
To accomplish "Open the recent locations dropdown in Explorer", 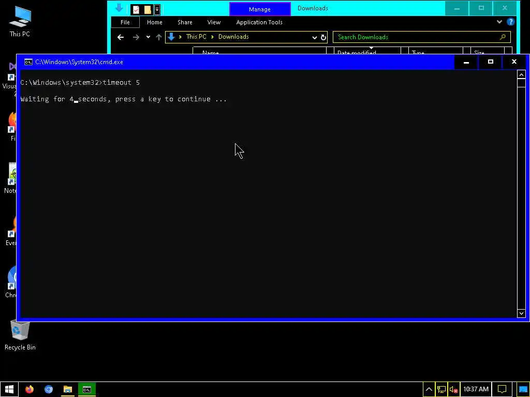I will [148, 37].
